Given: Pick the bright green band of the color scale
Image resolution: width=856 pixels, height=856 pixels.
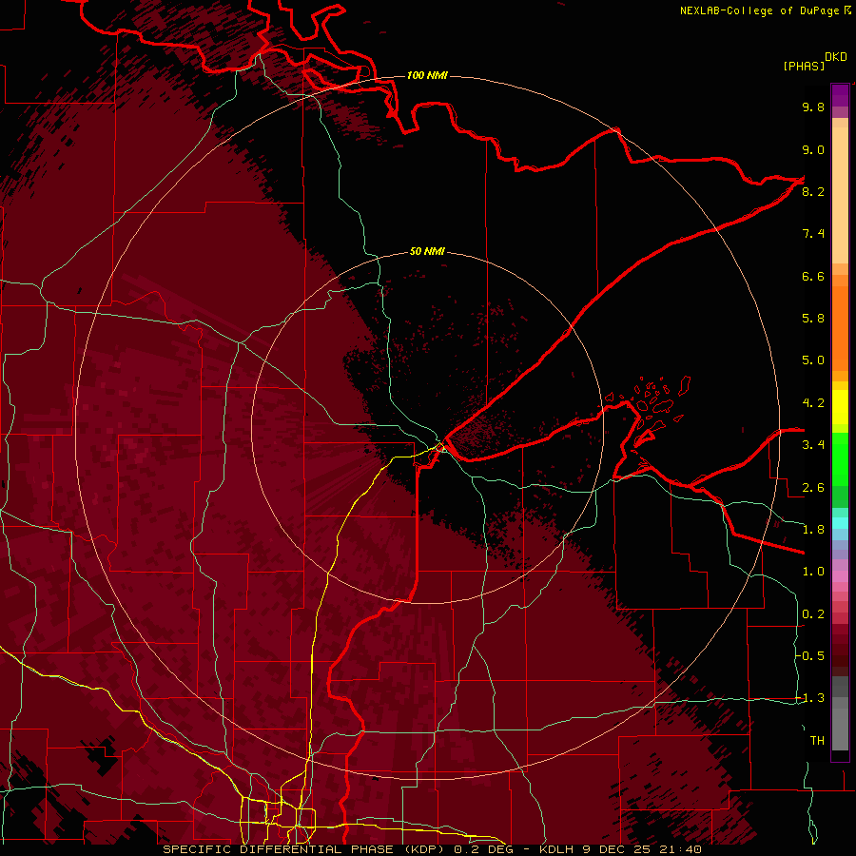Looking at the screenshot, I should click(x=840, y=458).
